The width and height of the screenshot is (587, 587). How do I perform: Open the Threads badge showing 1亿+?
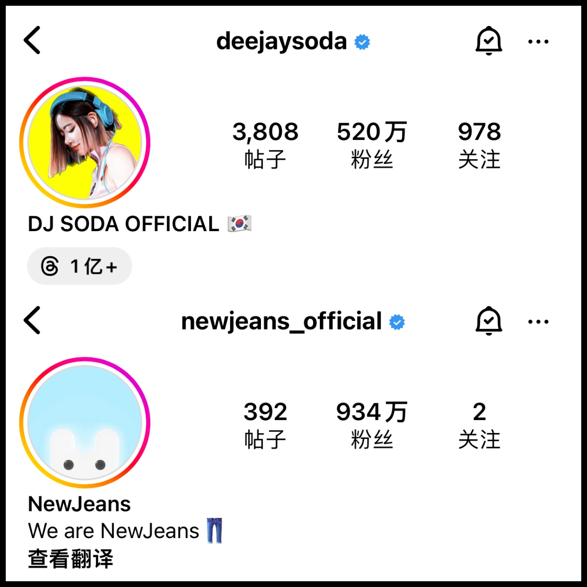[x=80, y=266]
